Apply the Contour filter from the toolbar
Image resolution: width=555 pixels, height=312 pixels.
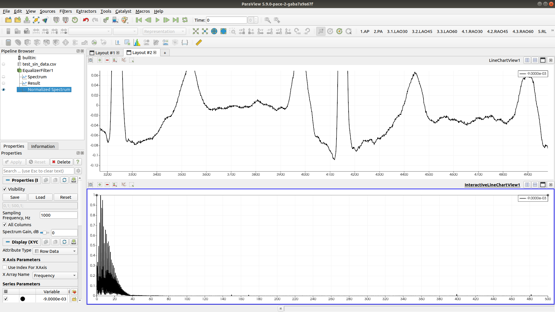point(18,42)
